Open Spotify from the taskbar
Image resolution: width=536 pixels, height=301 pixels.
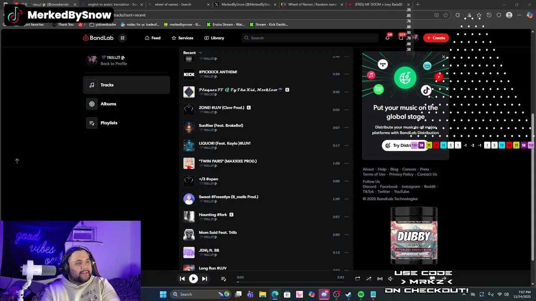[361, 294]
